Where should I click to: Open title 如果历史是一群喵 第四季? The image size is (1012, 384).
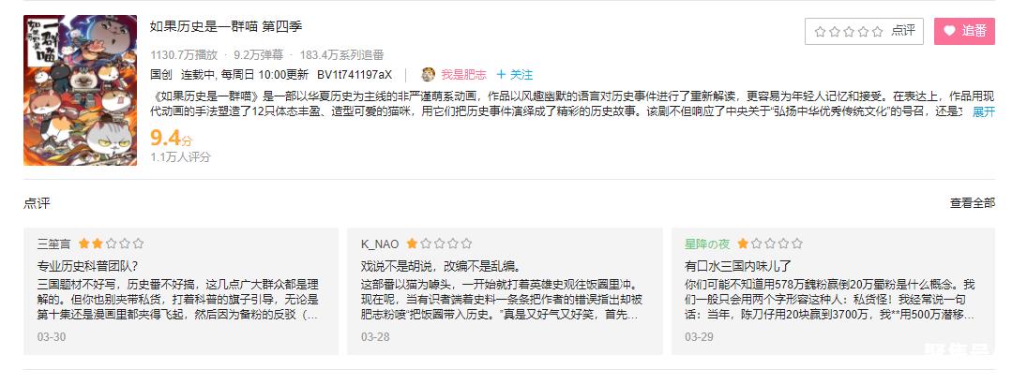click(226, 26)
